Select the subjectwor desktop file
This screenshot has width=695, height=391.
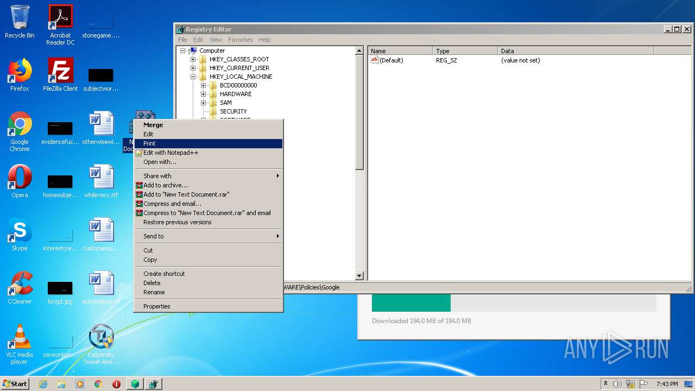[x=100, y=79]
